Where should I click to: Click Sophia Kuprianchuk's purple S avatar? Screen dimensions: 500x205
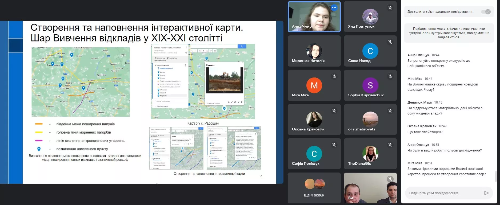click(370, 85)
